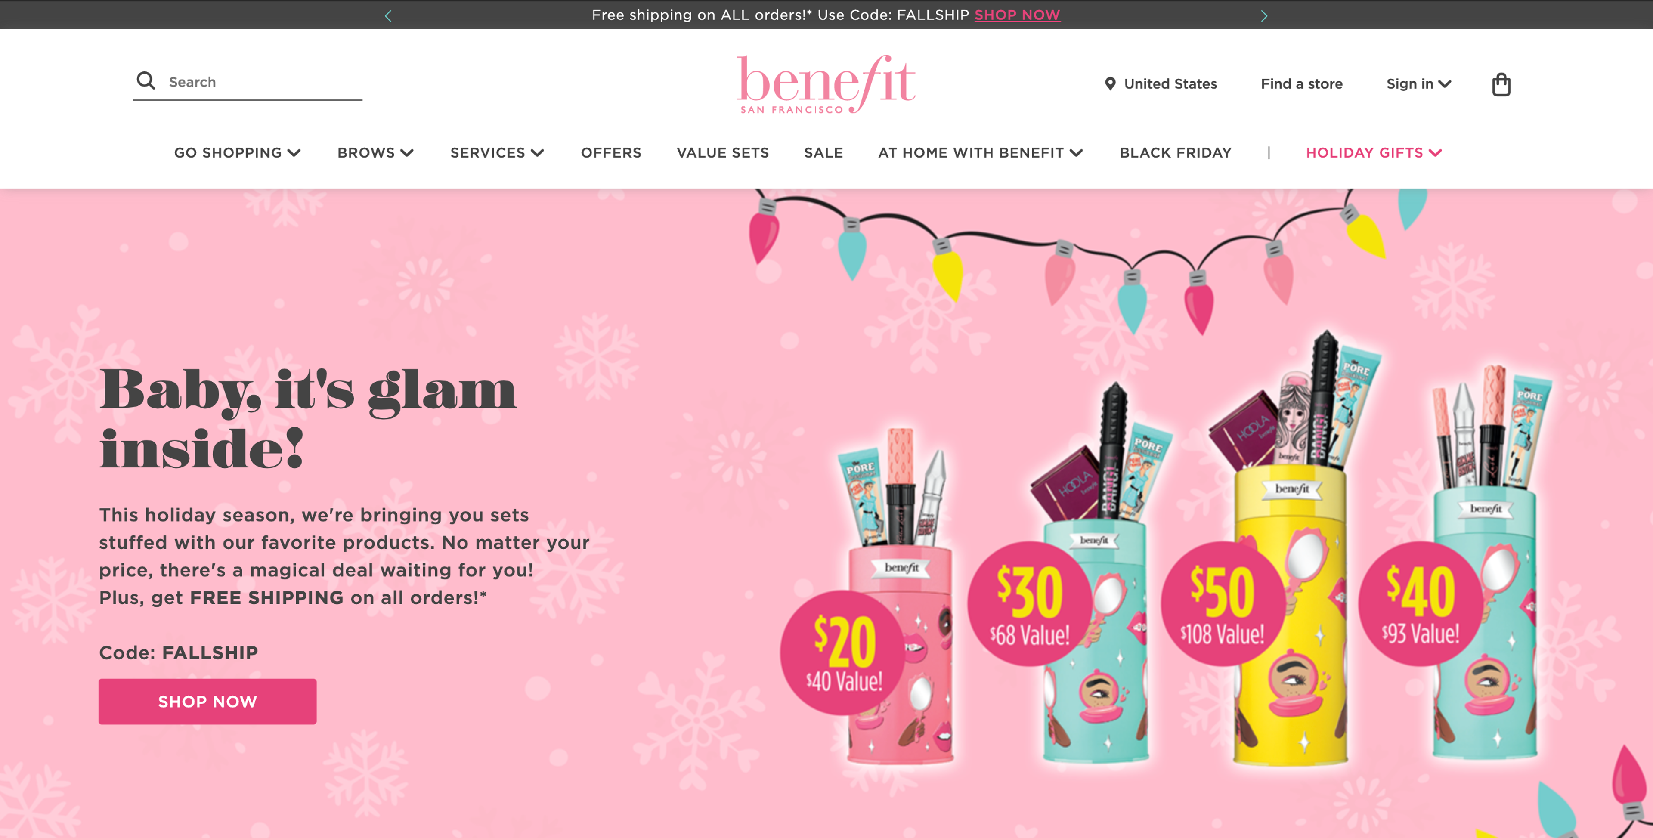Viewport: 1653px width, 838px height.
Task: Go to the Offers page
Action: [611, 153]
